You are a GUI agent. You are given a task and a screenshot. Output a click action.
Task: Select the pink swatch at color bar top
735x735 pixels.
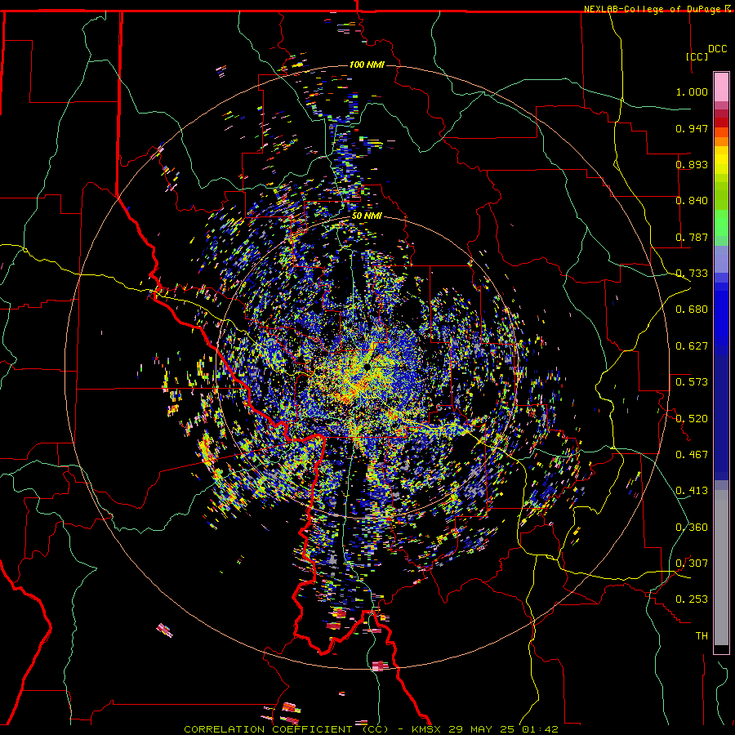[721, 87]
